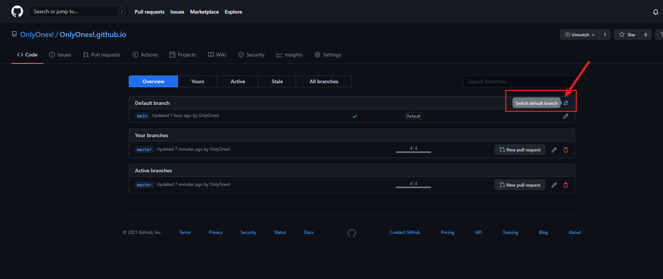Open Explore in top navigation

pos(233,12)
